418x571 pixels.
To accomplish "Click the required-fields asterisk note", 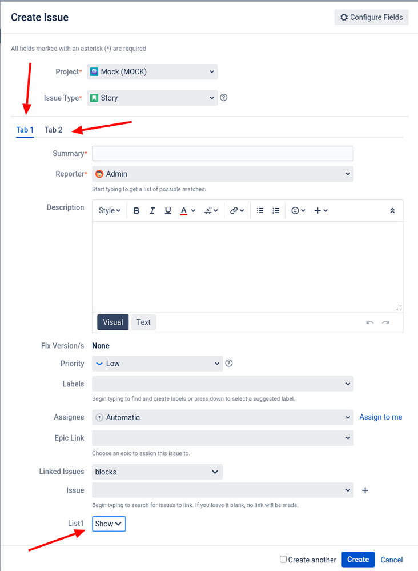I will point(79,49).
